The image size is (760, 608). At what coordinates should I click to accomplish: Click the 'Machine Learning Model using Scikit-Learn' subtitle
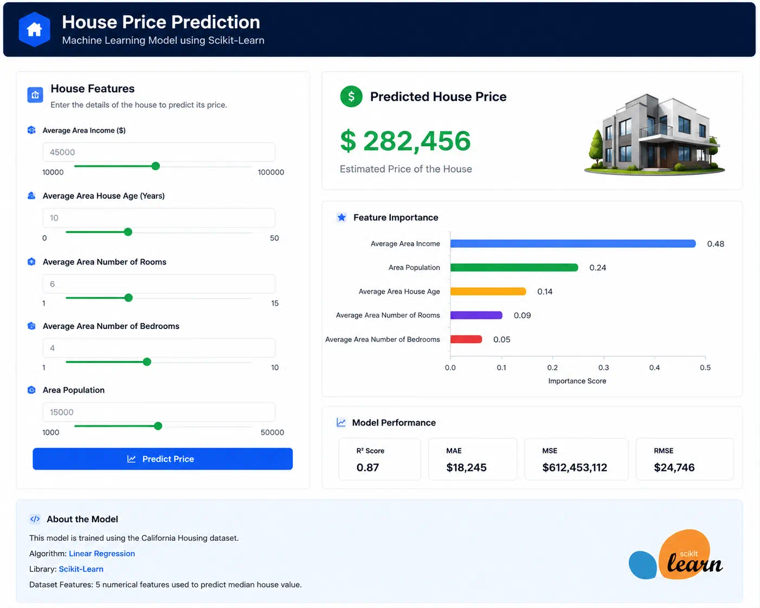163,40
